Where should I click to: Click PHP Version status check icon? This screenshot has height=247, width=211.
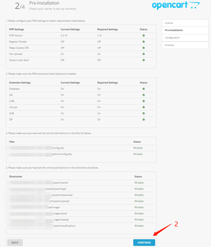click(143, 36)
